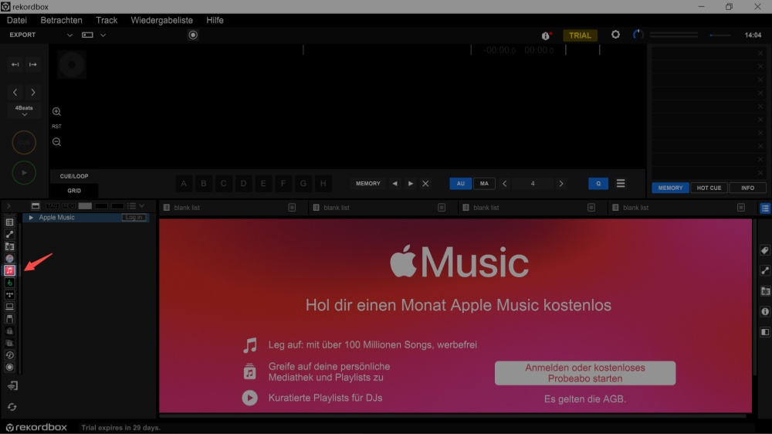Switch to the INFO tab
772x434 pixels.
[747, 188]
